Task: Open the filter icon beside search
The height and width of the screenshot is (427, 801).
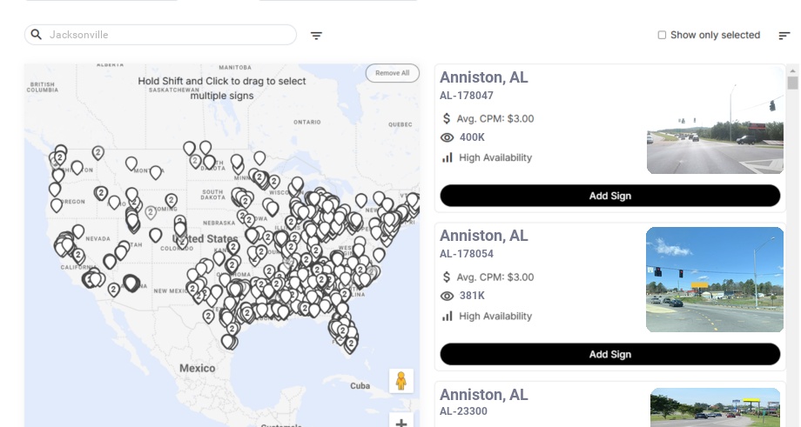Action: 317,36
